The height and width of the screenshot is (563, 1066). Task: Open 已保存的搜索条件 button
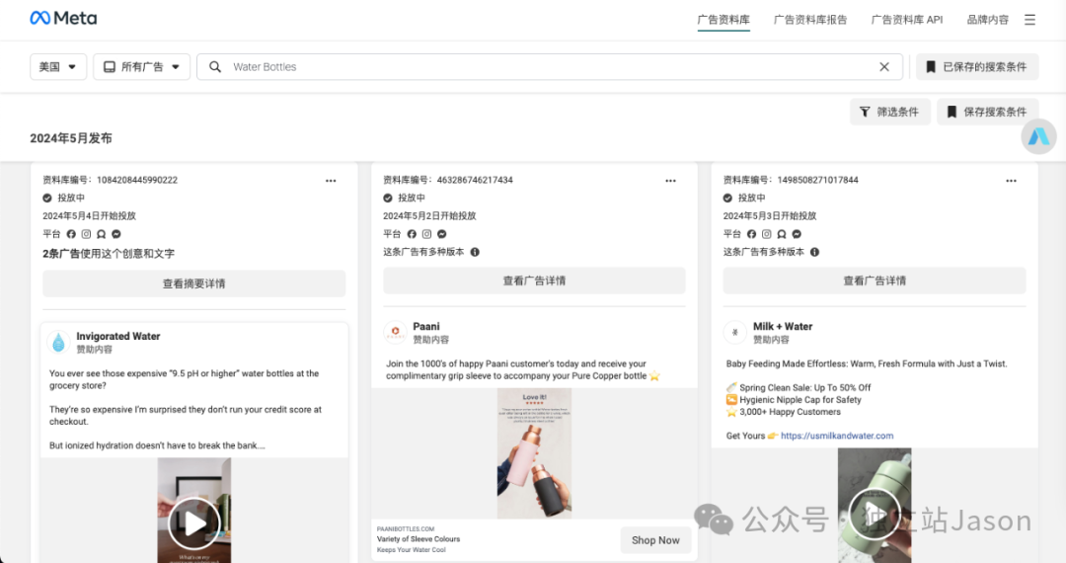point(977,66)
